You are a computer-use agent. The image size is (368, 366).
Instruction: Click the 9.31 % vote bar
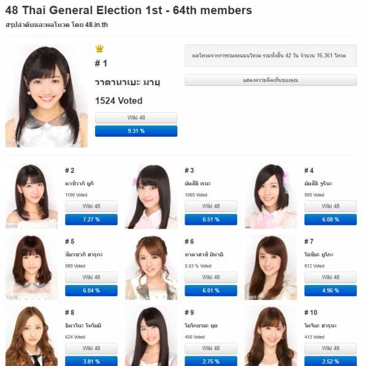point(136,131)
